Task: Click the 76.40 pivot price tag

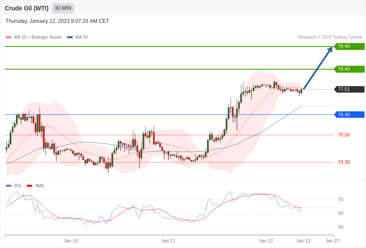Action: (x=350, y=115)
